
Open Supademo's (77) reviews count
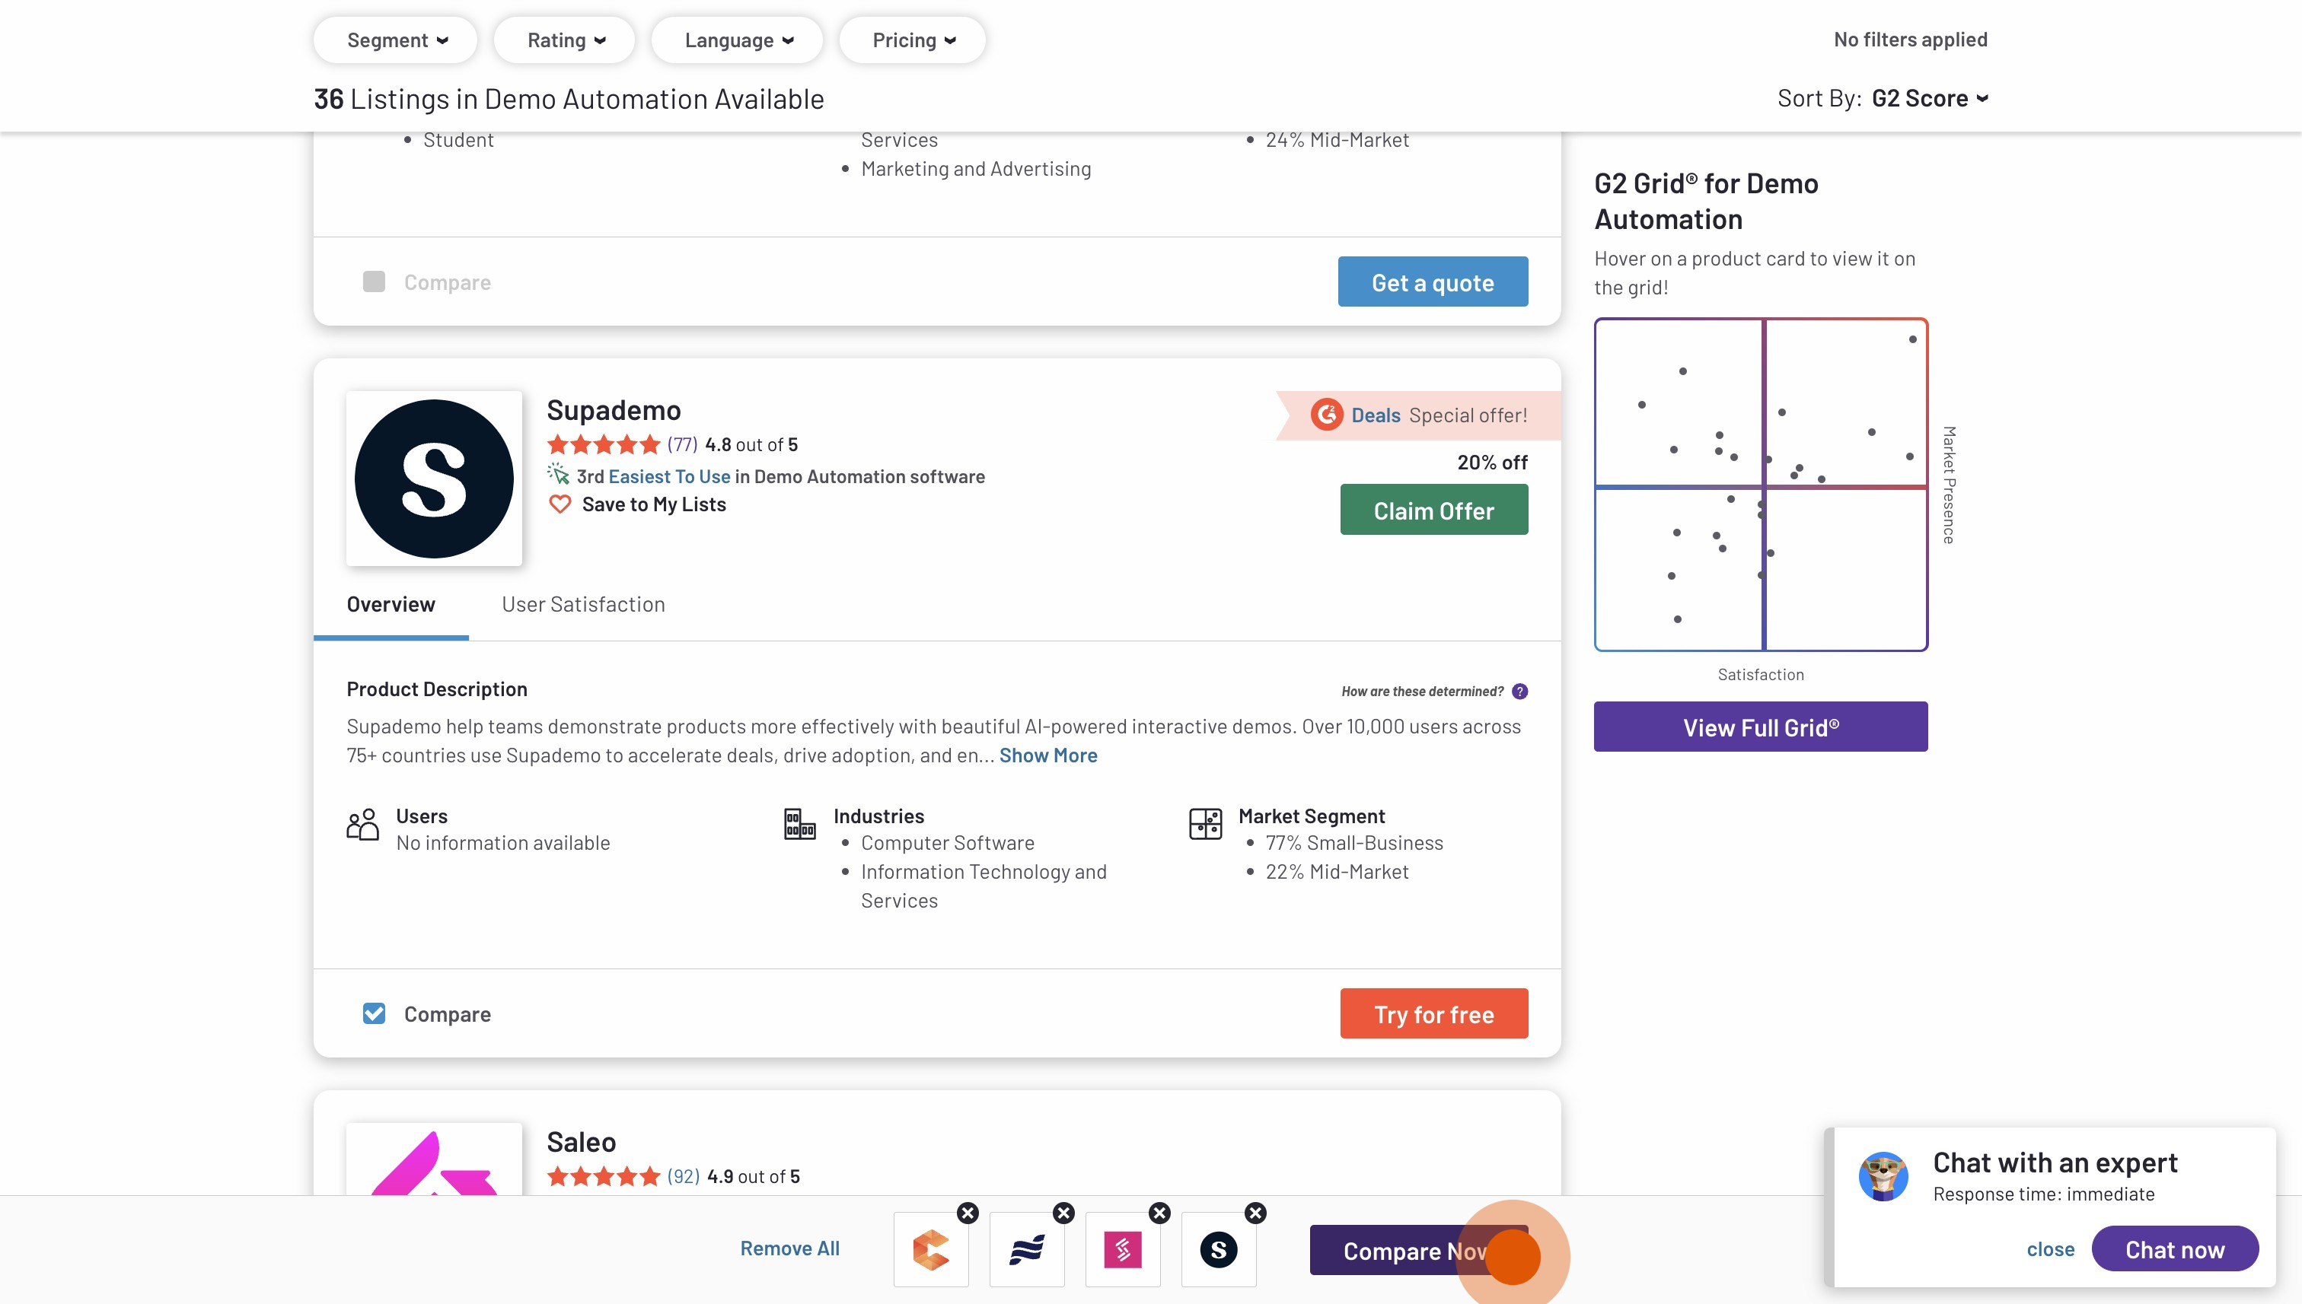click(x=682, y=444)
